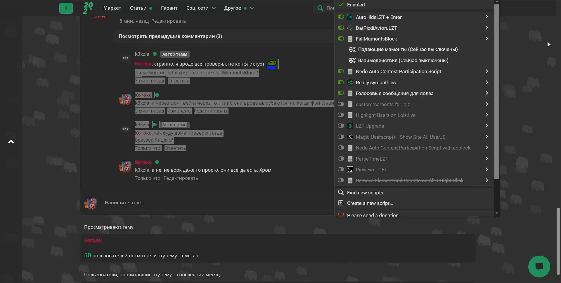Click the Напишите ответ reply field
The image size is (561, 283).
coord(218,203)
